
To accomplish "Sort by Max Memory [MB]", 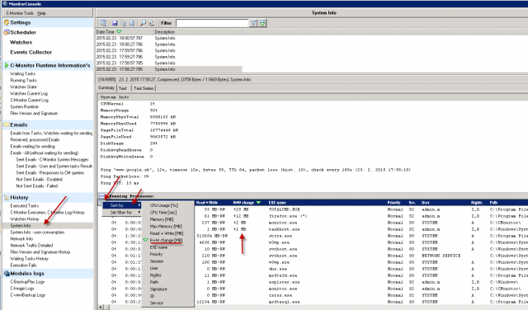I will coord(166,227).
